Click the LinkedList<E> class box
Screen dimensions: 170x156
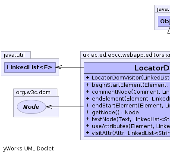click(30, 67)
